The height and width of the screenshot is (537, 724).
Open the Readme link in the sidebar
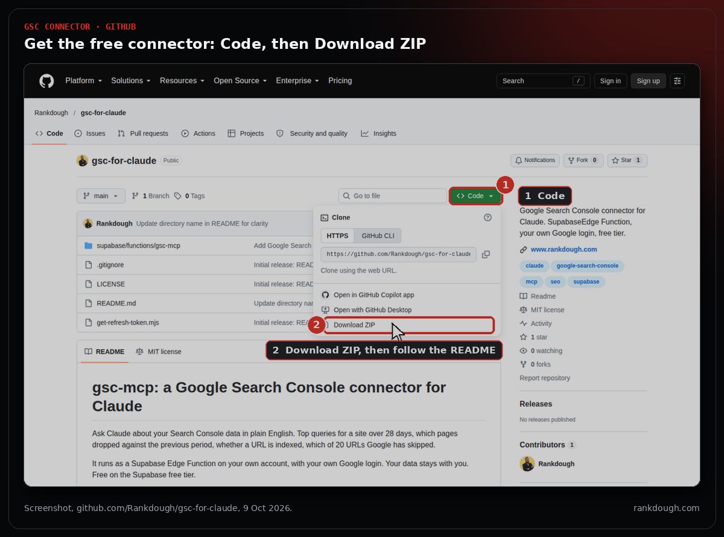pyautogui.click(x=538, y=297)
